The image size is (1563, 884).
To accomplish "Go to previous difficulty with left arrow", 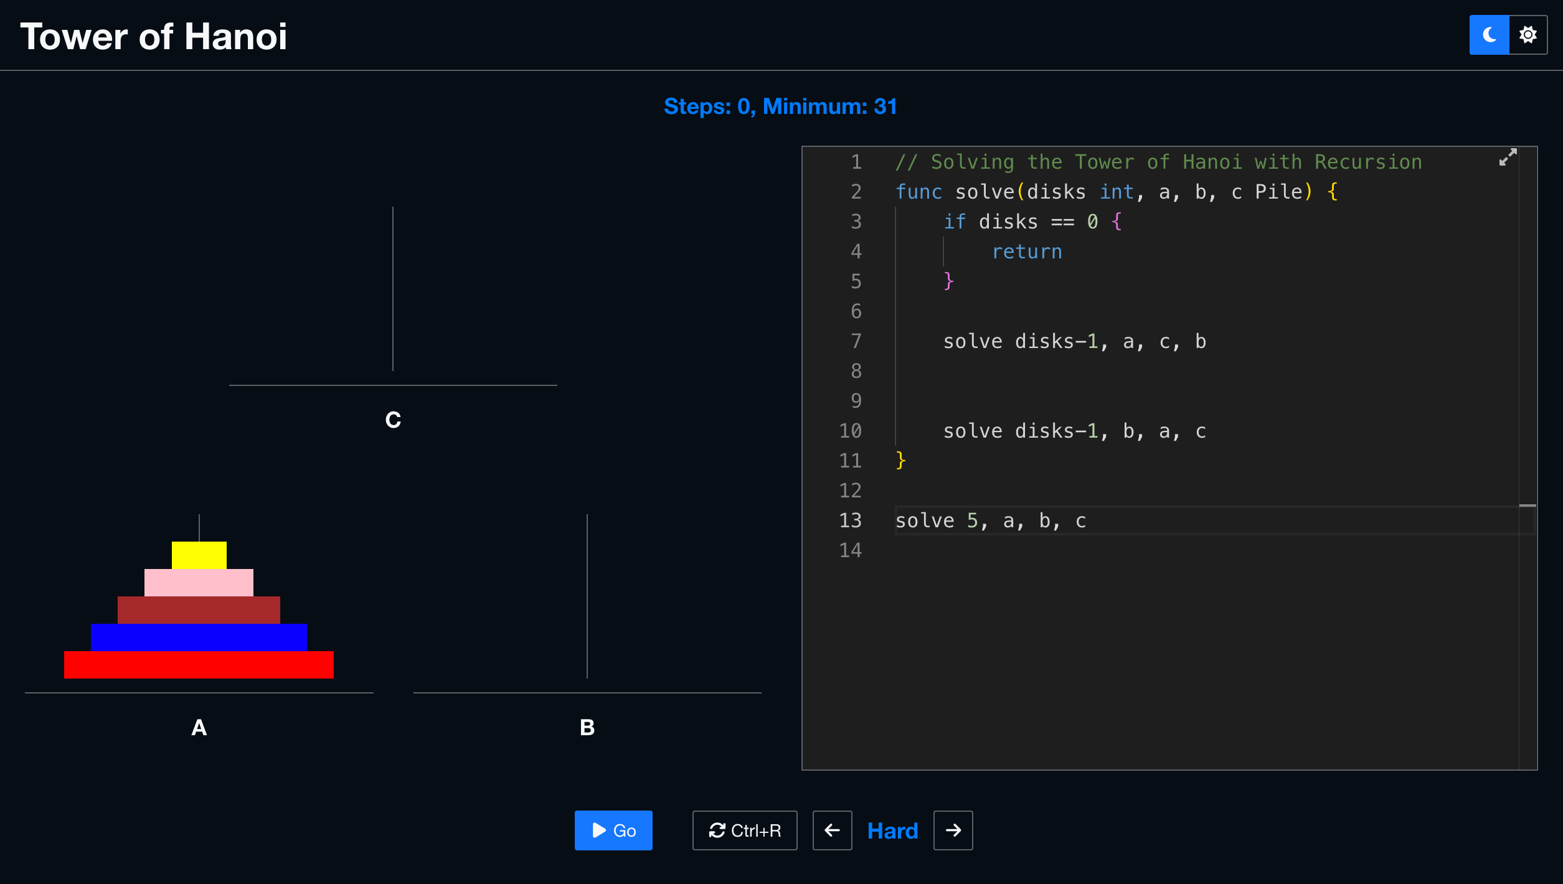I will pyautogui.click(x=832, y=830).
